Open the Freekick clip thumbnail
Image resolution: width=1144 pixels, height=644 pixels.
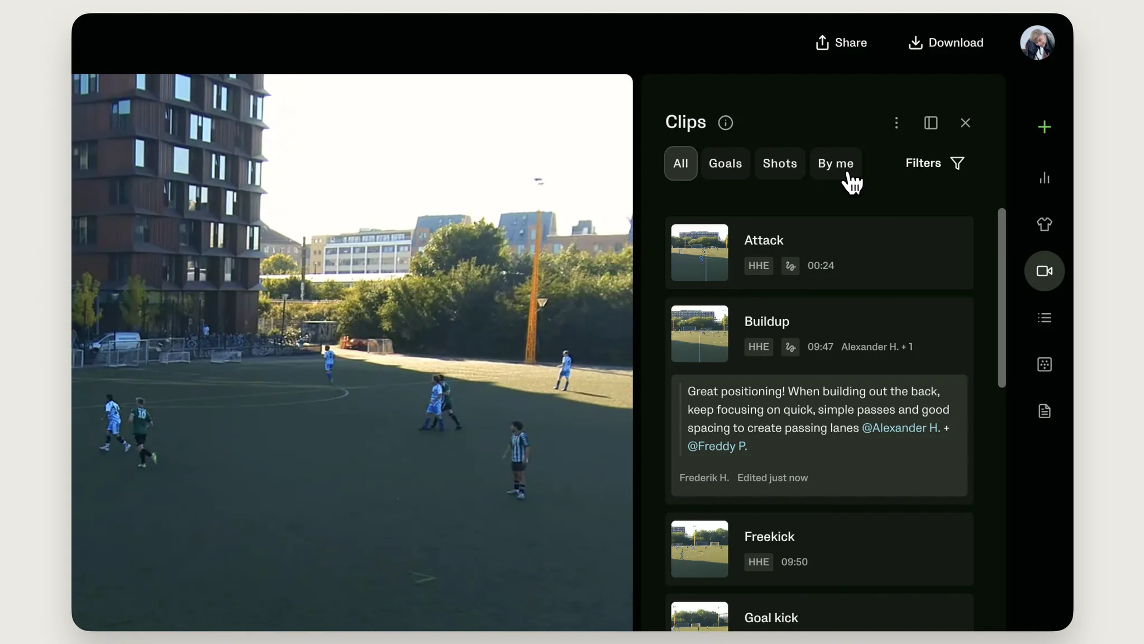point(699,549)
